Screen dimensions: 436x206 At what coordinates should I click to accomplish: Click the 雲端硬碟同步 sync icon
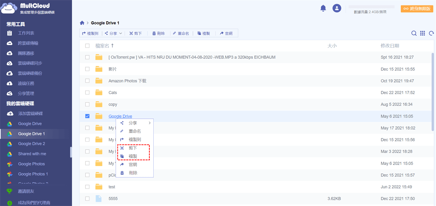point(10,63)
